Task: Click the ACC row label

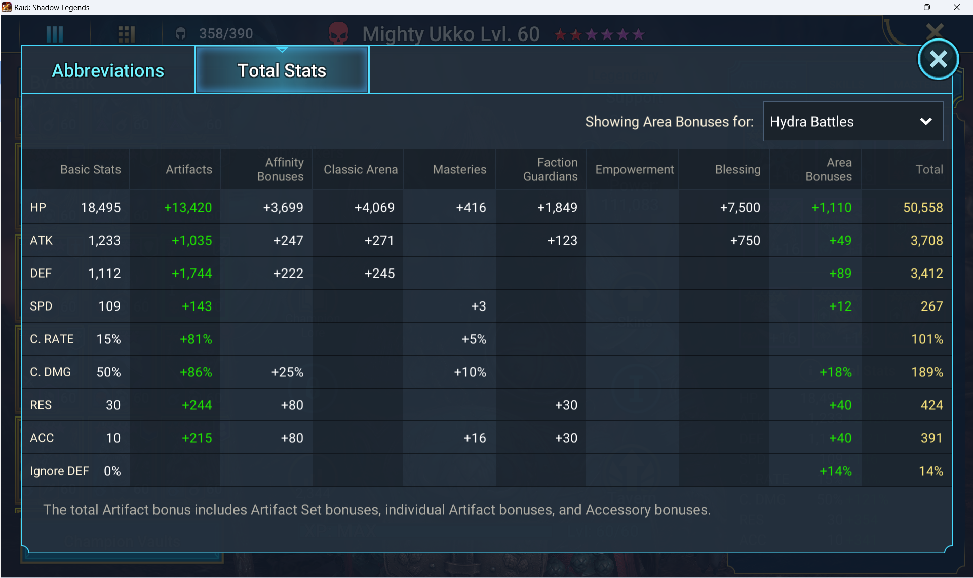Action: pyautogui.click(x=42, y=438)
